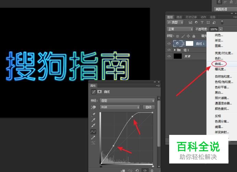This screenshot has height=172, width=237.
Task: Click the Properties panel vertical scrollbar
Action: coord(159,123)
